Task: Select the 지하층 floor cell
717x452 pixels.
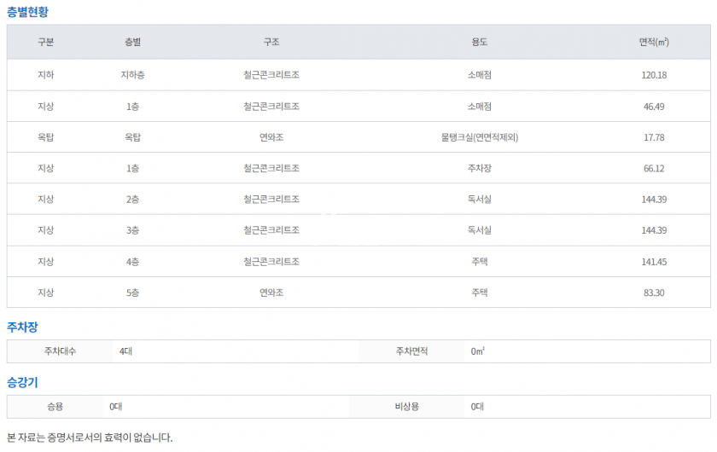Action: [132, 75]
